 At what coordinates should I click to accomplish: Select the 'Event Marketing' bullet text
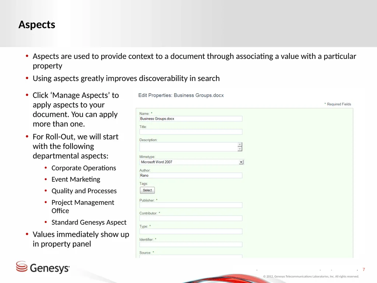tap(76, 179)
